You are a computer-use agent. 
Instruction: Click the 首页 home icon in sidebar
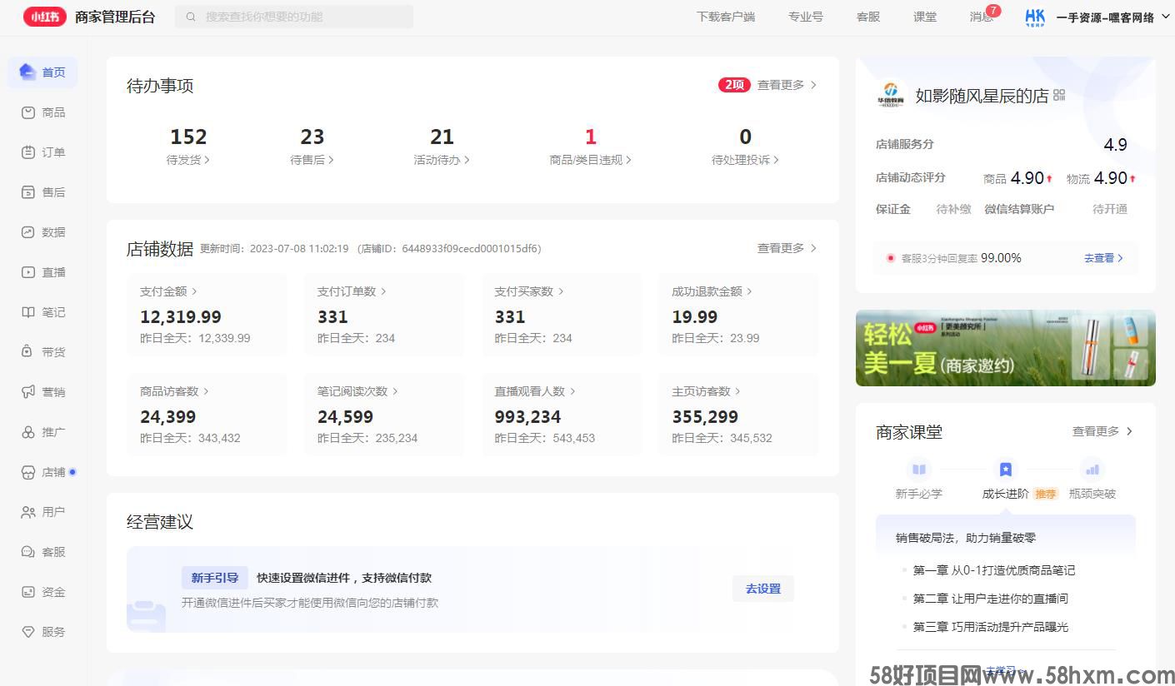point(27,72)
